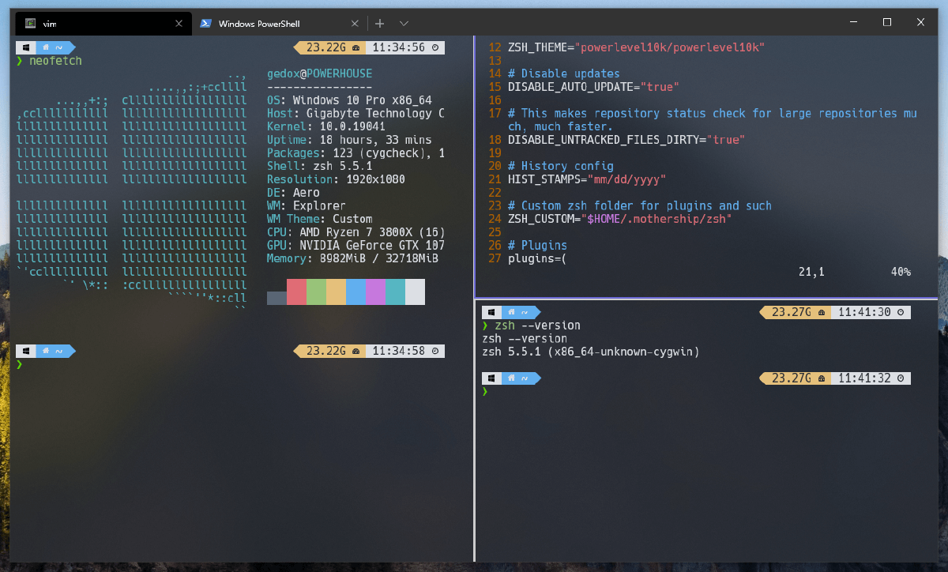Click the 'WM Theme: Custom' line
This screenshot has height=572, width=948.
[319, 219]
